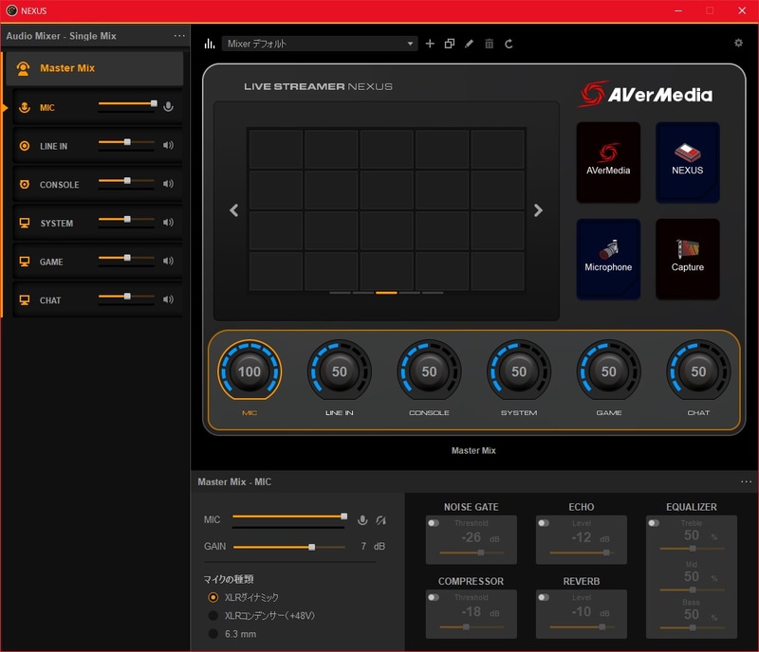Click the CHAT volume knob

[x=698, y=372]
